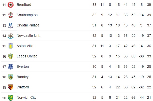This screenshot has height=101, width=153.
Task: Open the Southampton team name link
Action: click(27, 15)
